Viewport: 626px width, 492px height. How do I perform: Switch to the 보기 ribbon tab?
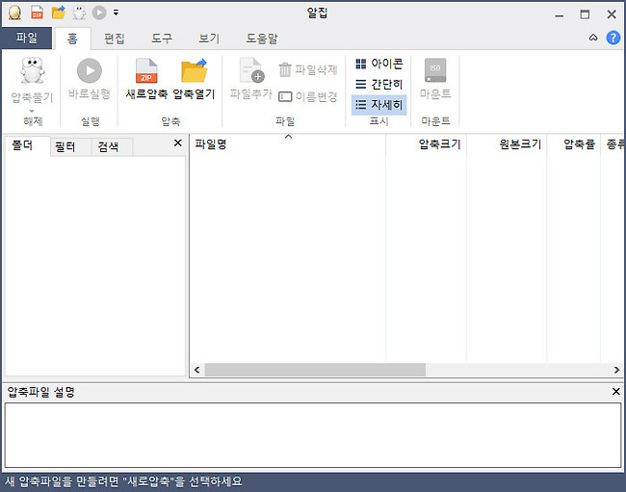(209, 39)
